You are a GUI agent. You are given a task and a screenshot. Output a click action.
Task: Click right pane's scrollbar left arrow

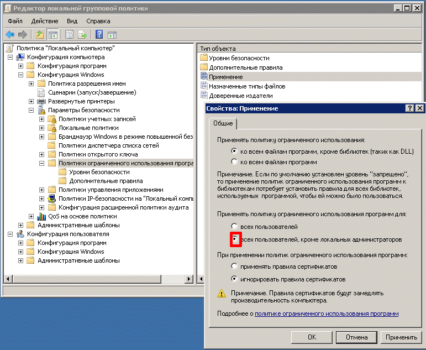click(201, 279)
